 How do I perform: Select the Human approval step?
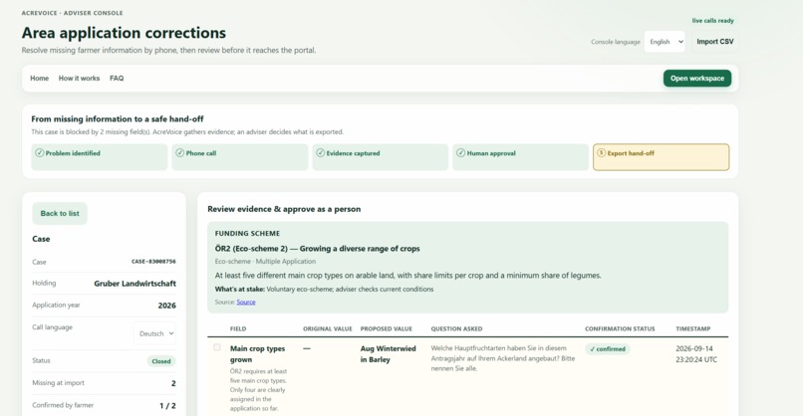pos(520,157)
